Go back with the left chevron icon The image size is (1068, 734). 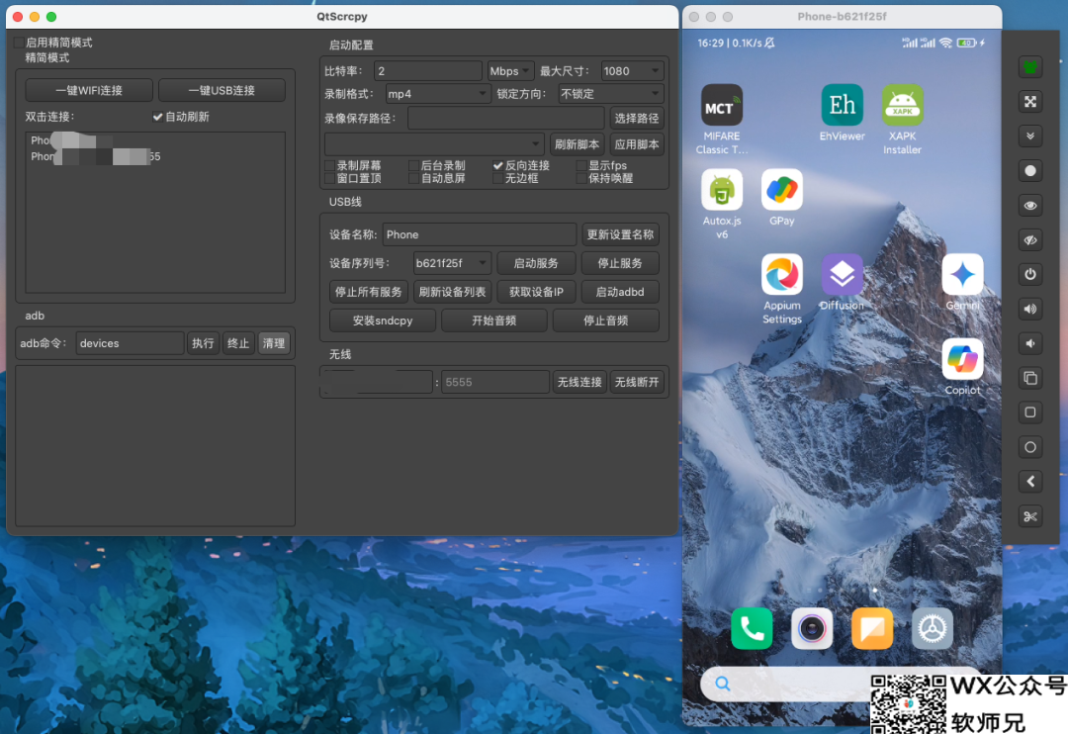pyautogui.click(x=1029, y=482)
